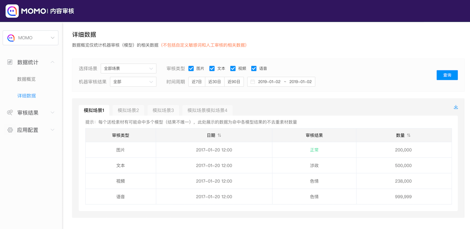This screenshot has height=229, width=470.
Task: Click the 应用配置 gear icon
Action: click(10, 130)
